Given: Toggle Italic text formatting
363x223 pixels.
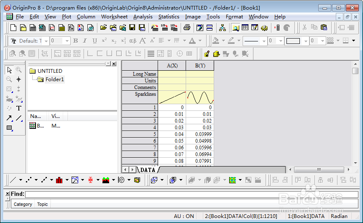Looking at the screenshot, I should click(85, 41).
